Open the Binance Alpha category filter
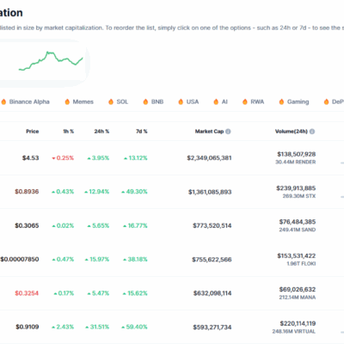This screenshot has width=344, height=344. (25, 101)
